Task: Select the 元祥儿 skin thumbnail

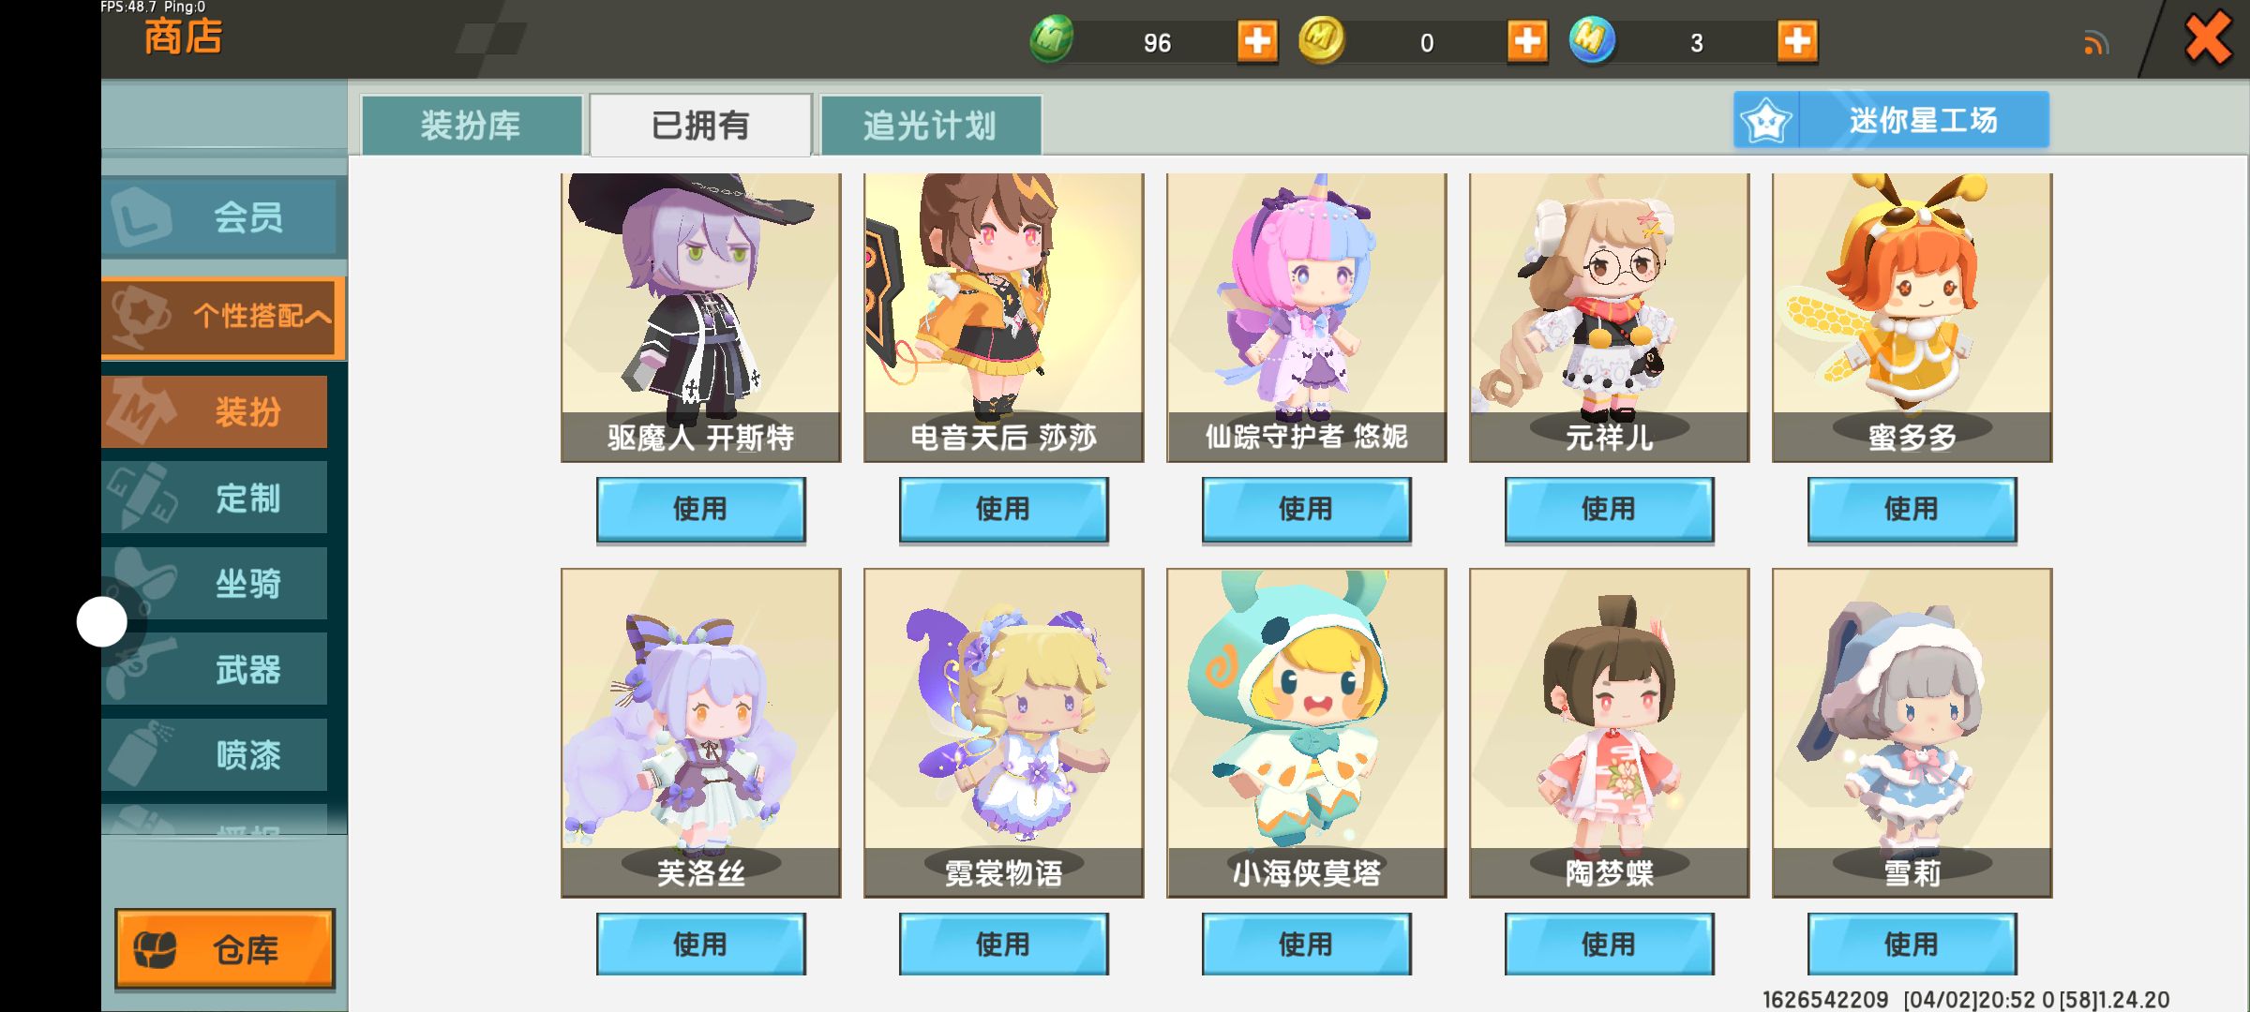Action: pos(1609,317)
